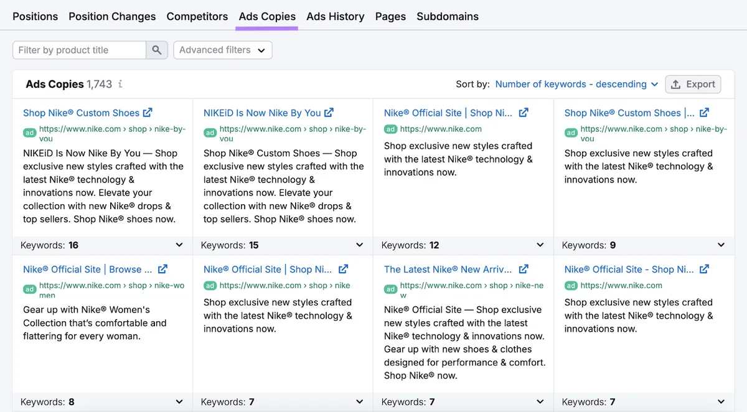Open the Nike Official Site - Shop Ni... title link
This screenshot has height=412, width=747.
pyautogui.click(x=629, y=269)
